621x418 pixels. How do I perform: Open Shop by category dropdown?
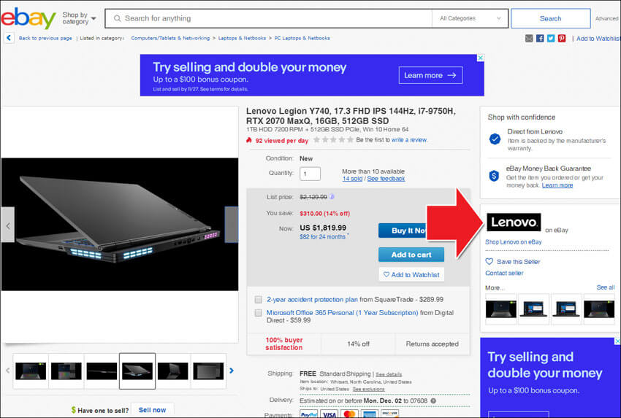tap(79, 18)
